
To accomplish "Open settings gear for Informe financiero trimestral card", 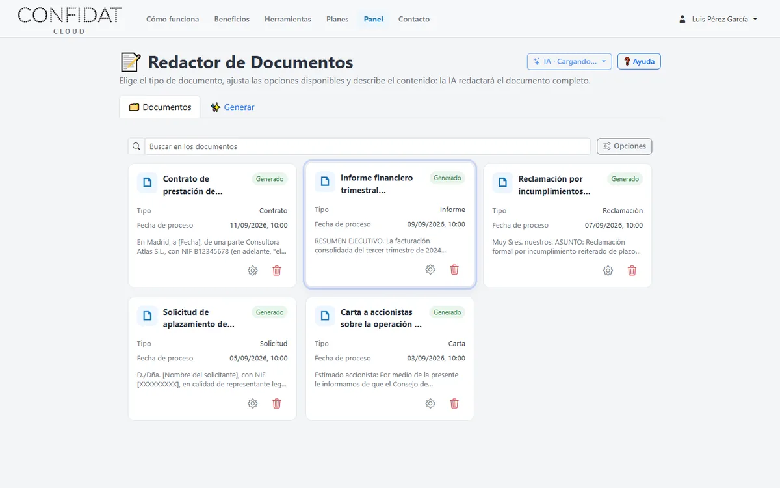I will pos(430,269).
